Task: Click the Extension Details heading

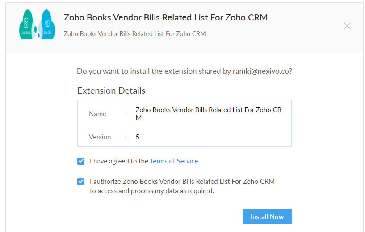Action: 111,90
